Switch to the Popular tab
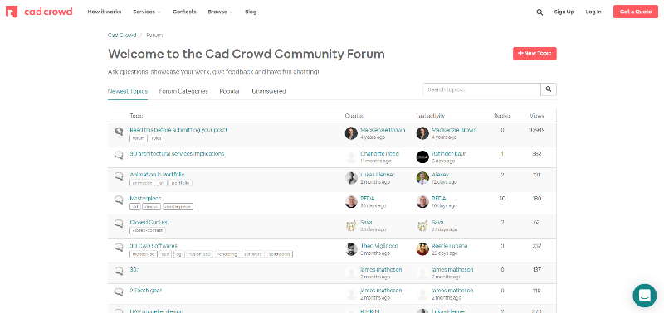The height and width of the screenshot is (313, 664). [x=230, y=91]
